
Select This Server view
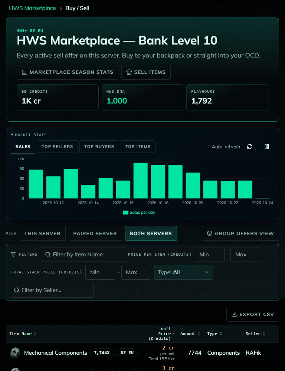(42, 233)
